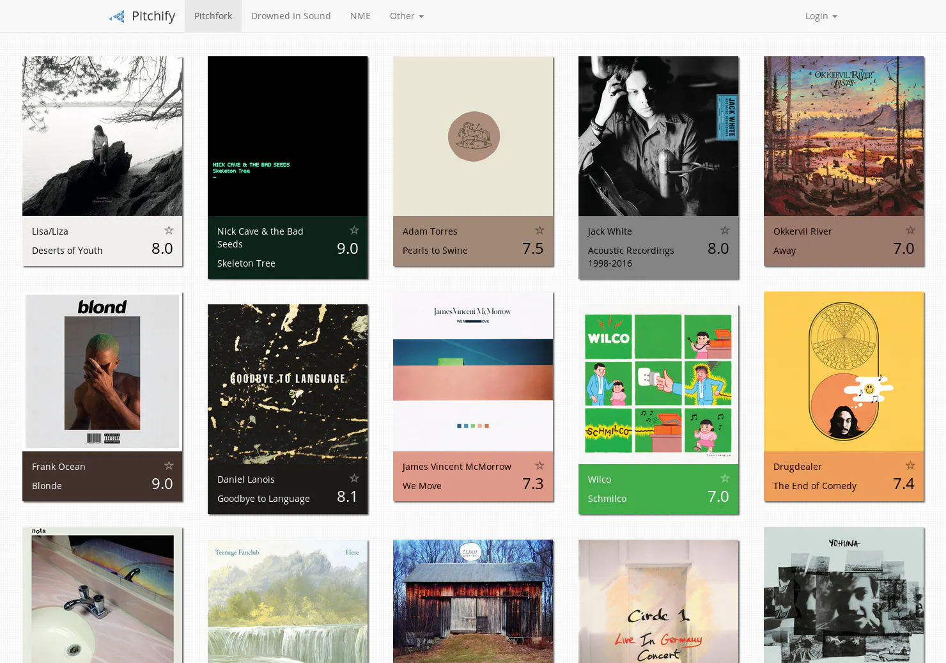Open Pearls to Swine cover art
This screenshot has height=663, width=946.
(x=473, y=136)
